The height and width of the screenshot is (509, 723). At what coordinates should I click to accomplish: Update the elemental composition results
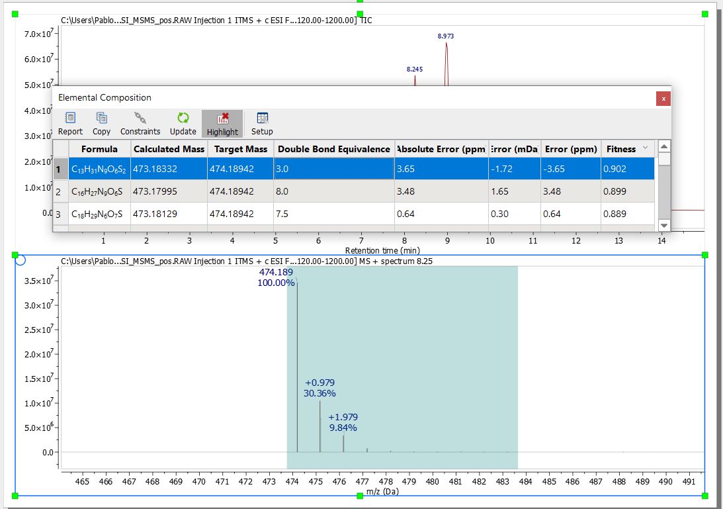(x=183, y=124)
